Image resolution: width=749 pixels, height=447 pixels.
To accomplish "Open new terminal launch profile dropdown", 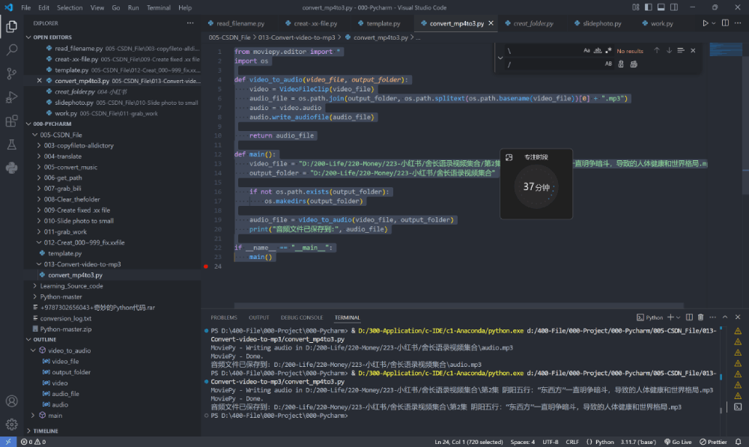I will pyautogui.click(x=678, y=317).
